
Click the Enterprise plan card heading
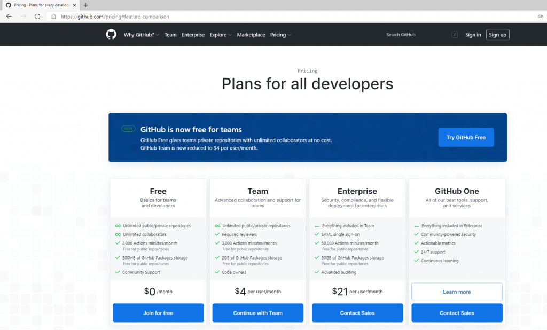coord(357,191)
